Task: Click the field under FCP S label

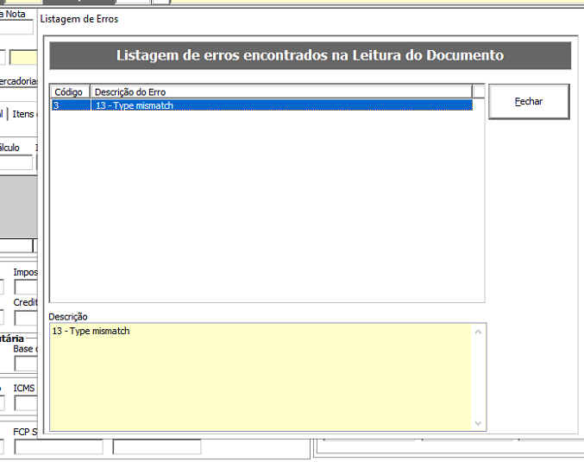Action: coord(59,446)
